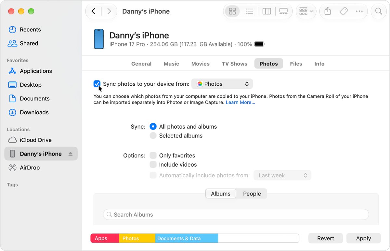Open the Movies tab

point(200,64)
